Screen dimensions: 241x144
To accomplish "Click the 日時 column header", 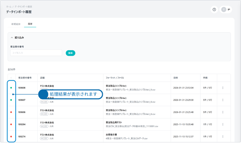I will point(176,78).
